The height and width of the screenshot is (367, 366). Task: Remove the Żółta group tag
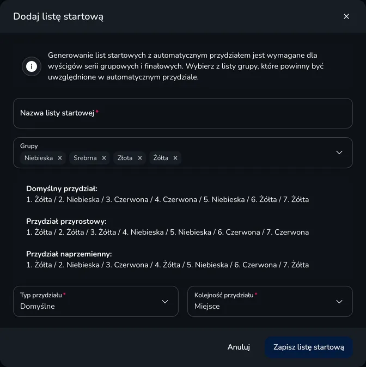click(x=175, y=158)
